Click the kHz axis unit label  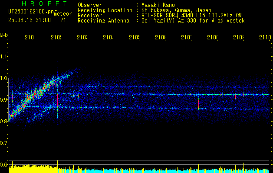coord(4,35)
